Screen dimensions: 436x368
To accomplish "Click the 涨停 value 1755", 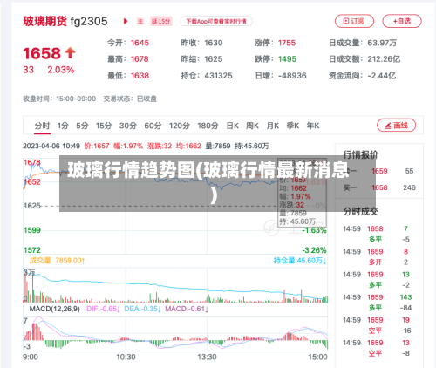I will pos(287,43).
